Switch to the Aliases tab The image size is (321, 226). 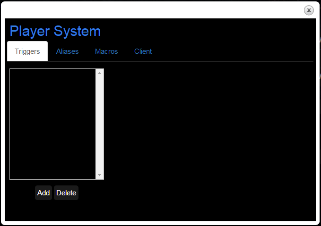coord(67,51)
